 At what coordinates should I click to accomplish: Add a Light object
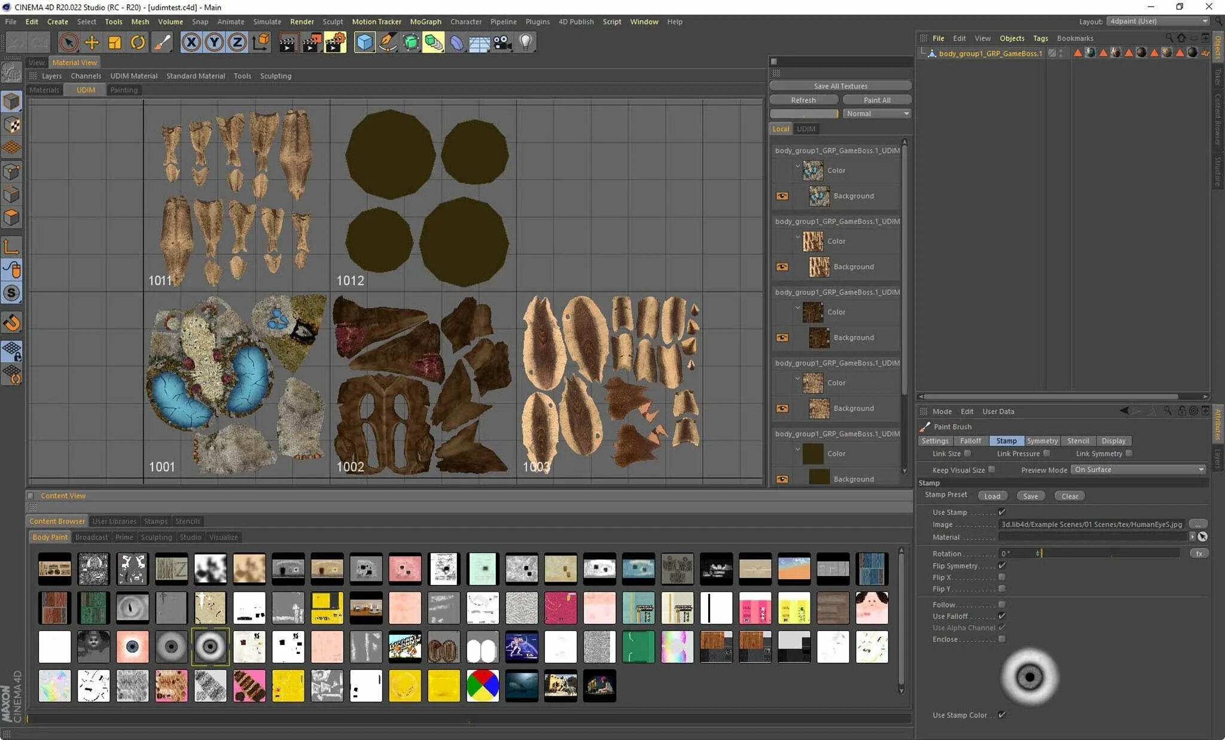[525, 42]
